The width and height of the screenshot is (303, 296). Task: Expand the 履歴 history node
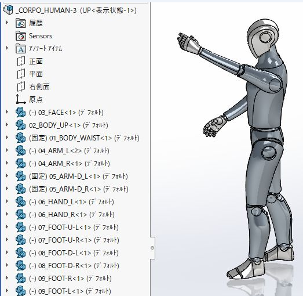(7, 23)
